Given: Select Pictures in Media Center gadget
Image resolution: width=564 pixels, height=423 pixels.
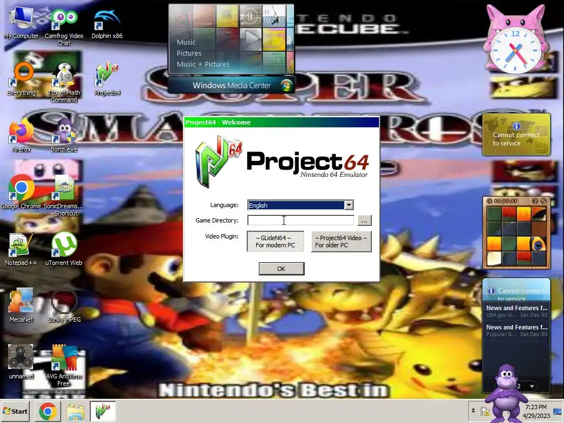Looking at the screenshot, I should coord(189,53).
